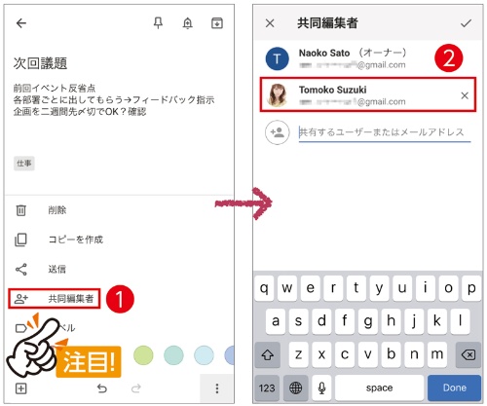Pick the teal color swatch
Screen dimensions: 487x406
[173, 355]
